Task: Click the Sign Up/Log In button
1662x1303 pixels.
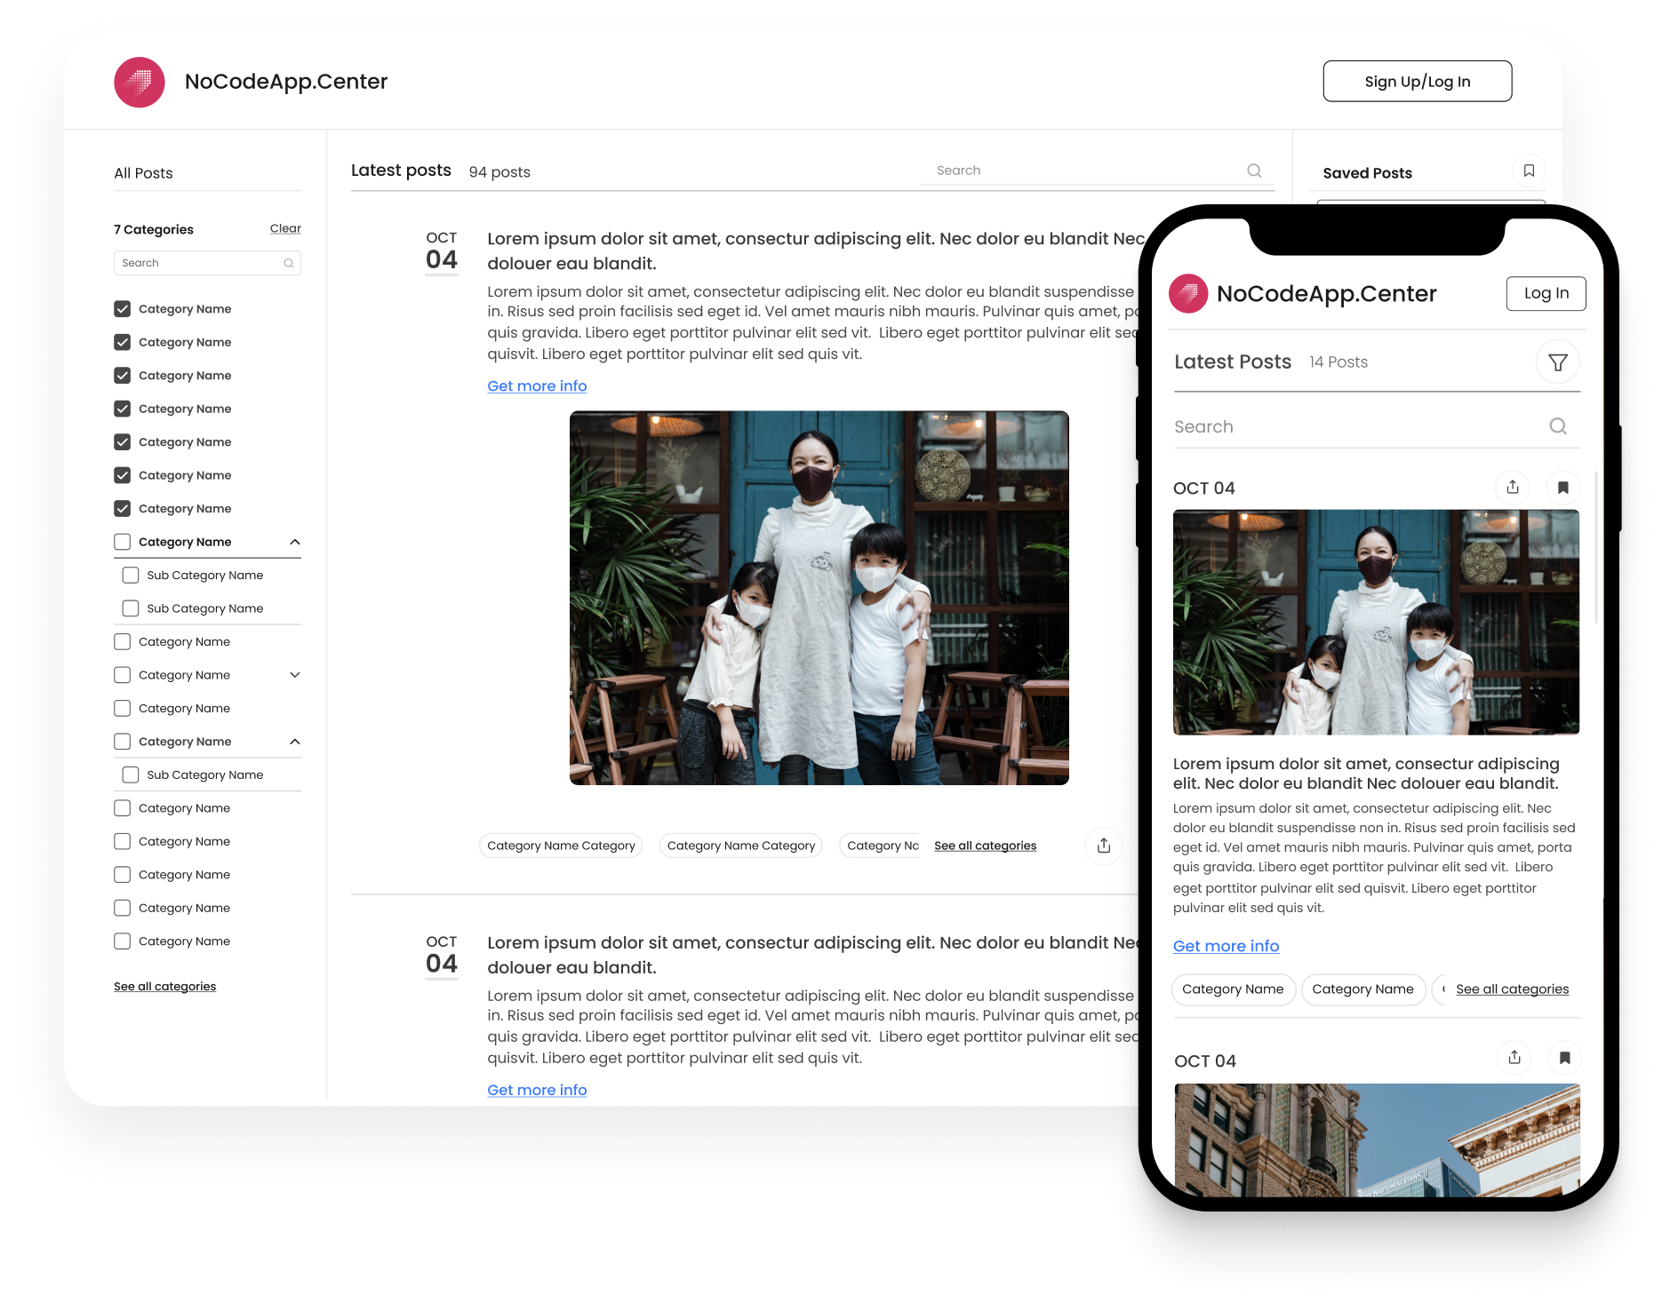Action: pos(1417,82)
